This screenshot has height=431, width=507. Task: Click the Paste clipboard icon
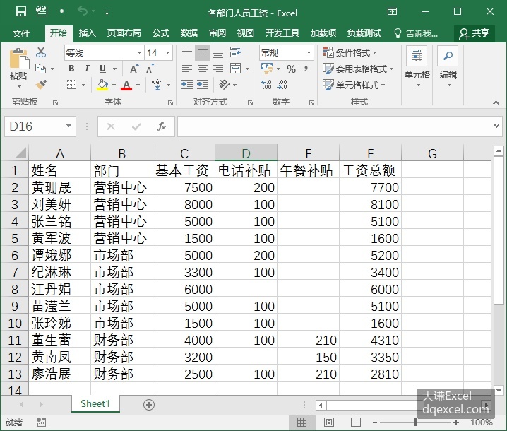coord(19,59)
